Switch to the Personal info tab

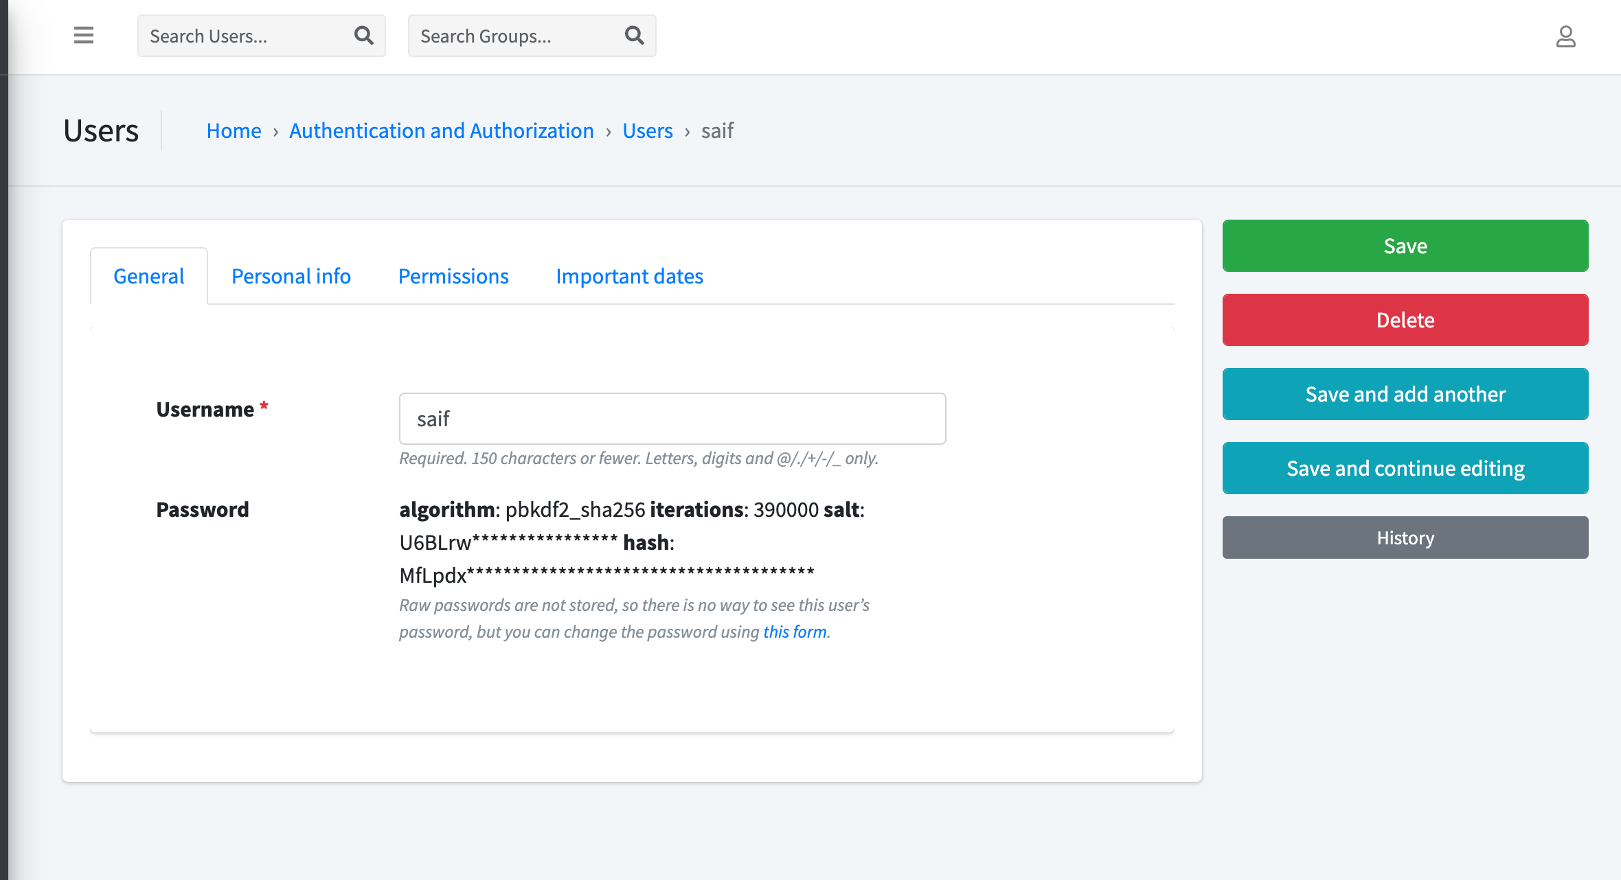click(291, 276)
